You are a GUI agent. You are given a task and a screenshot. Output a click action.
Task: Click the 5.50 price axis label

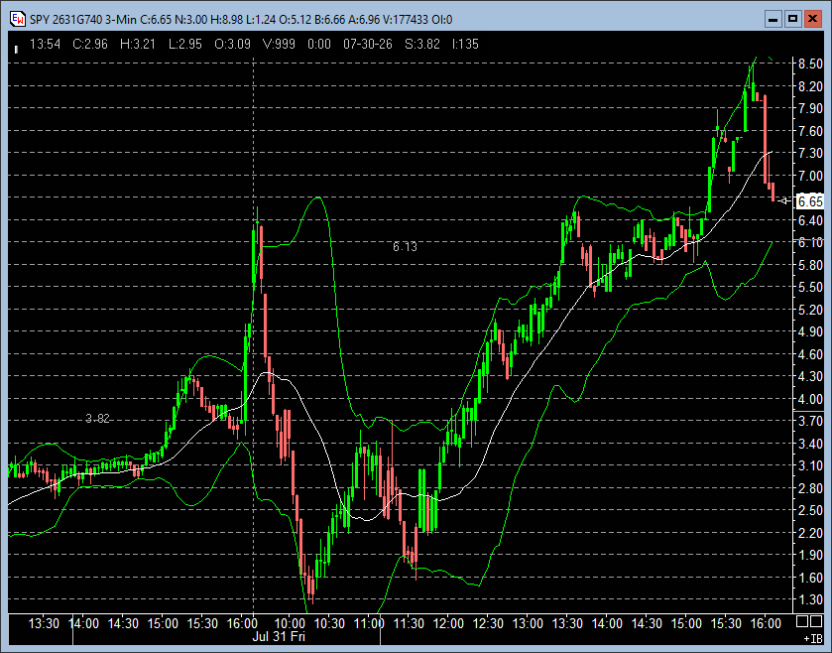click(810, 287)
